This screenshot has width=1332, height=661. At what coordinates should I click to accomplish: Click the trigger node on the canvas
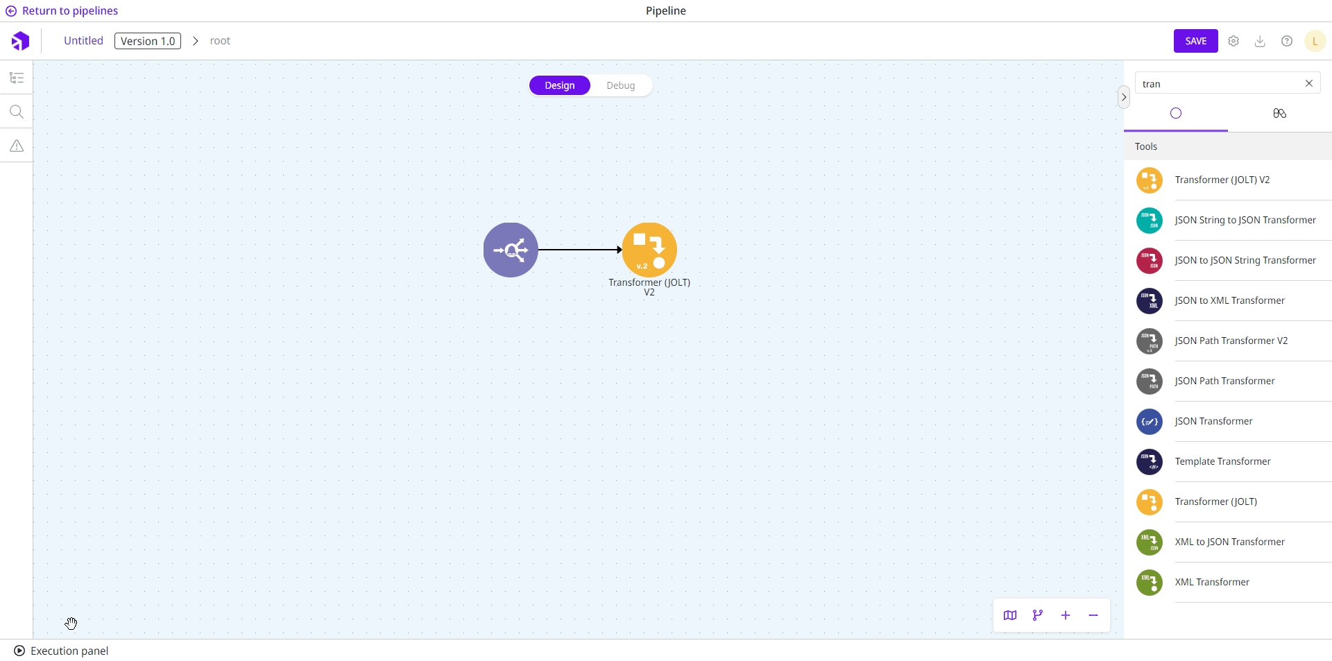click(511, 250)
